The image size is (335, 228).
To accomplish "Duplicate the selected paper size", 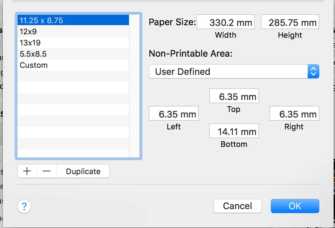I will click(x=83, y=171).
